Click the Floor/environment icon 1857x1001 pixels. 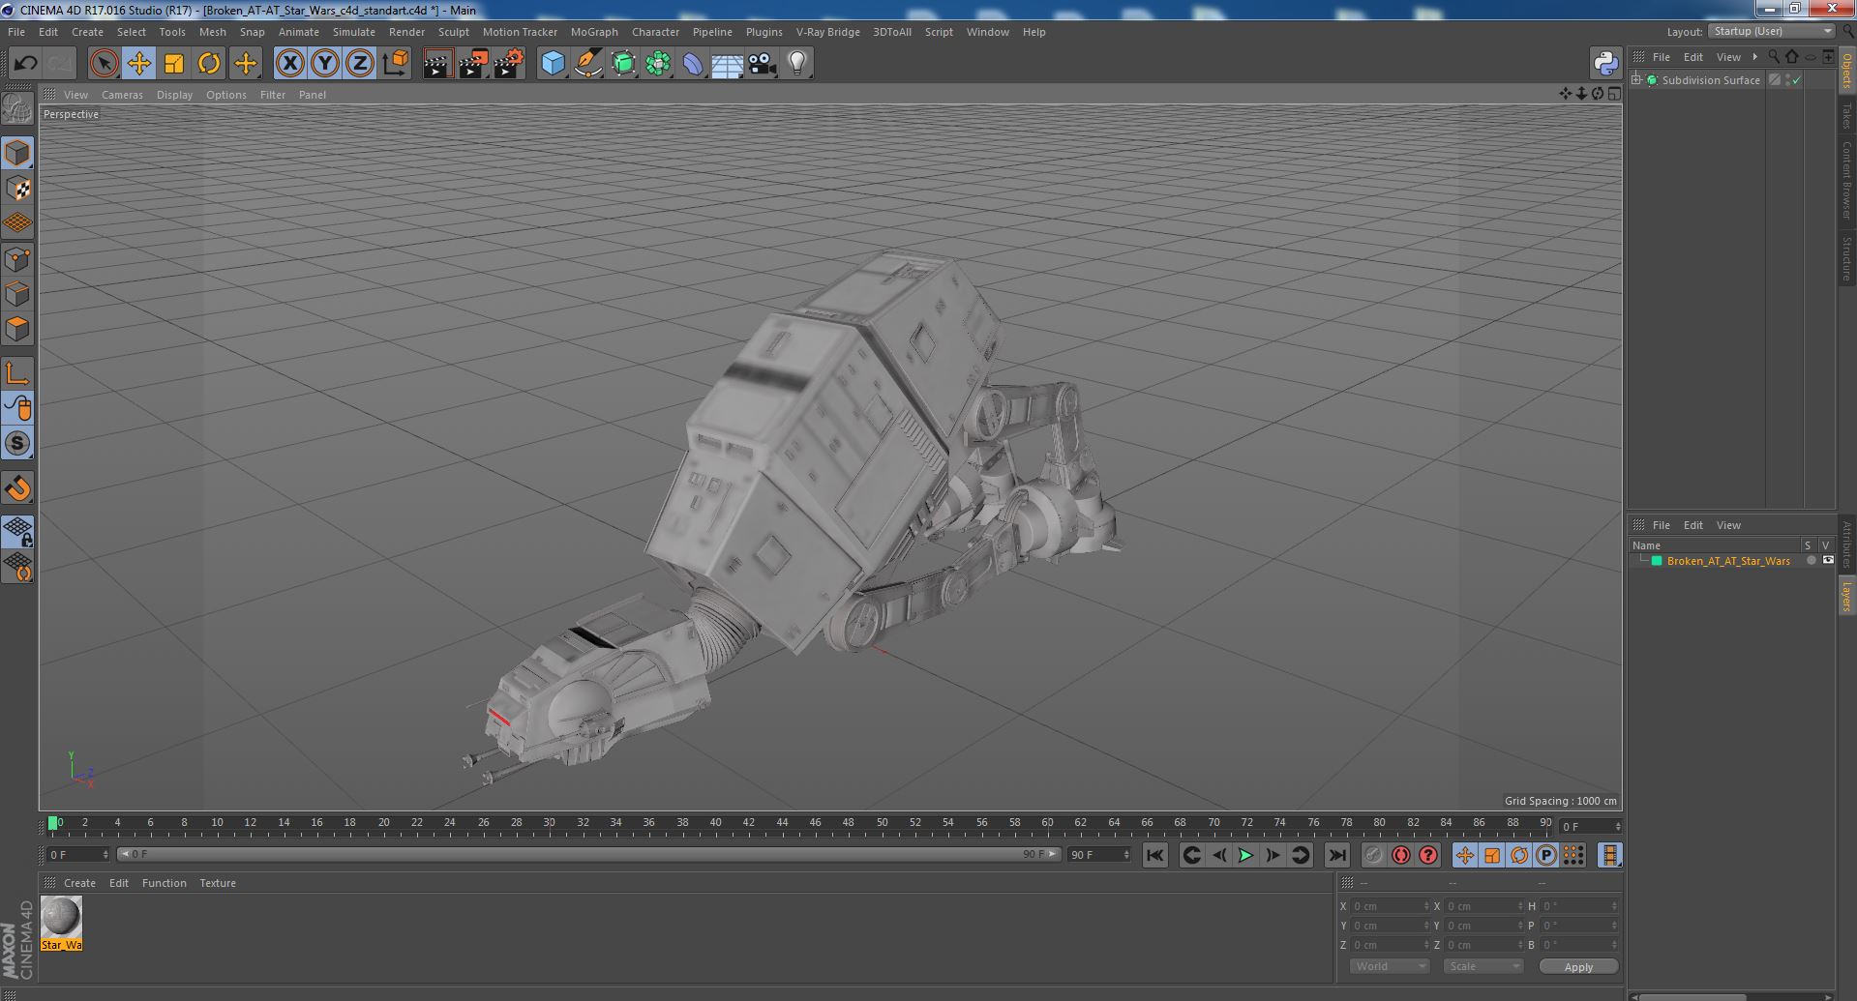click(728, 64)
